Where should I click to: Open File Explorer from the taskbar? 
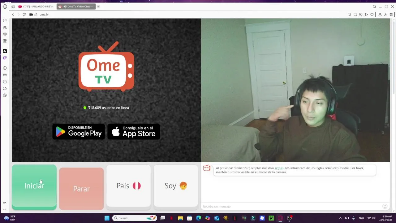(180, 218)
